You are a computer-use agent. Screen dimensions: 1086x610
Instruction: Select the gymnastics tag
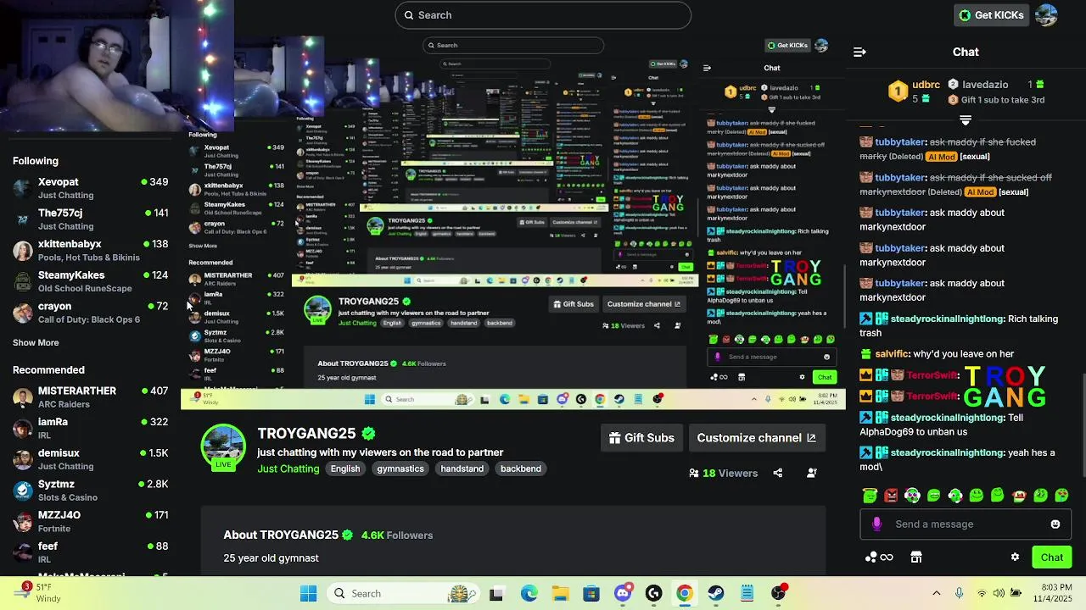click(x=400, y=469)
